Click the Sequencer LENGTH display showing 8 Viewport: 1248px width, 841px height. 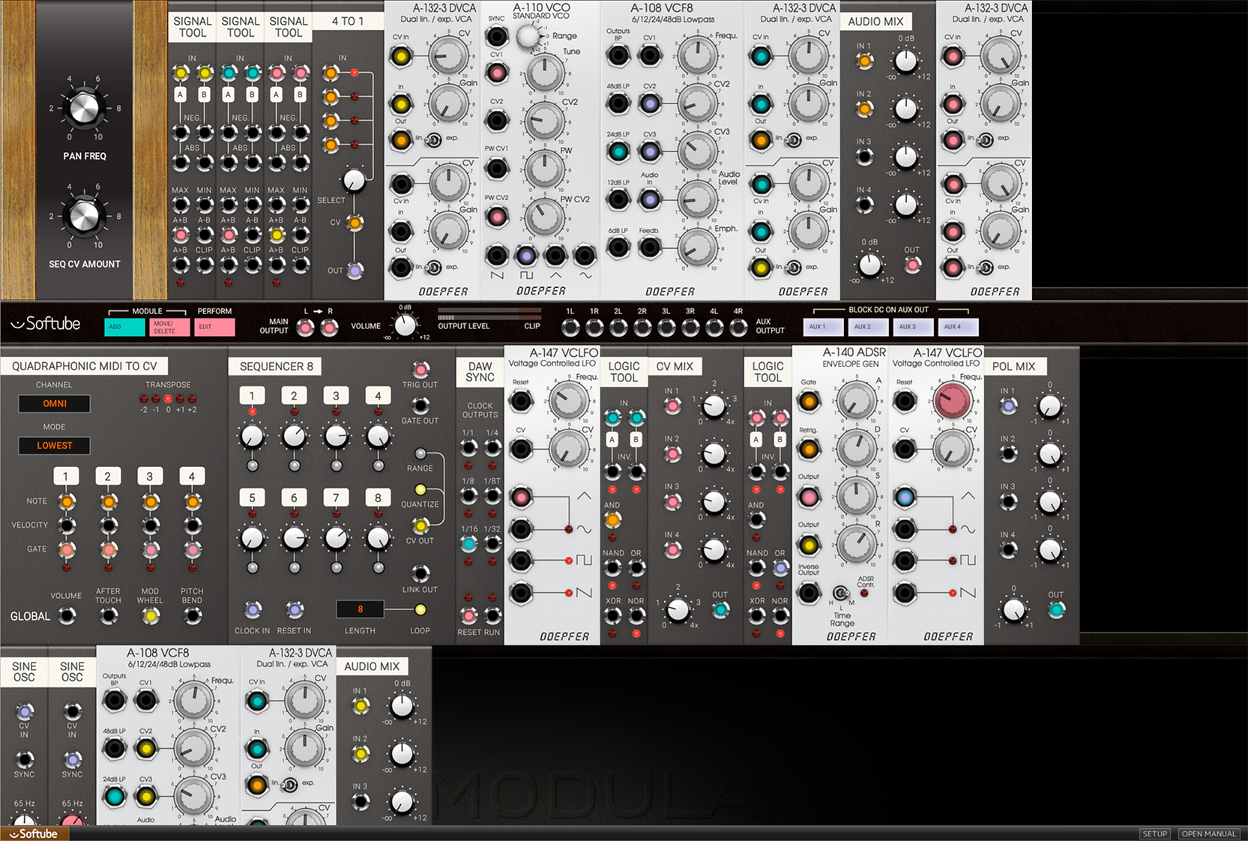click(x=361, y=609)
